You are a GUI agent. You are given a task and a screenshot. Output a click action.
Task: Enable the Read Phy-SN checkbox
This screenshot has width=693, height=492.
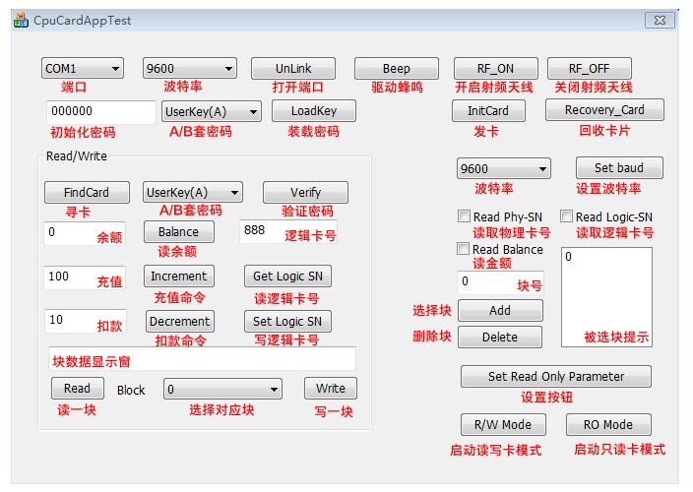(x=464, y=215)
